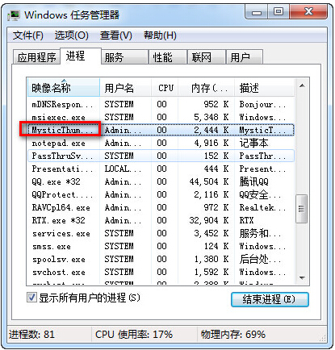Click the 腾讯QQ description cell

pyautogui.click(x=253, y=181)
